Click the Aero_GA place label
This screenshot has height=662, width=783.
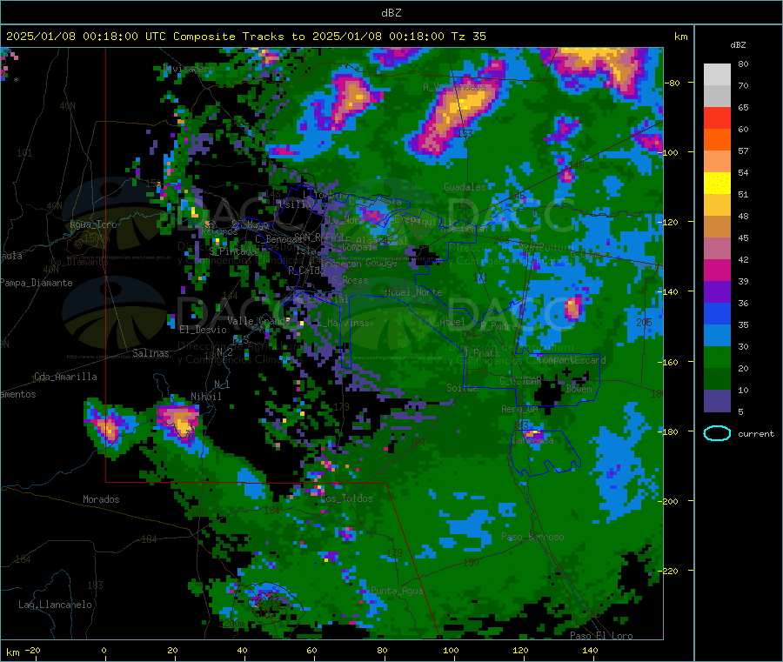click(519, 410)
